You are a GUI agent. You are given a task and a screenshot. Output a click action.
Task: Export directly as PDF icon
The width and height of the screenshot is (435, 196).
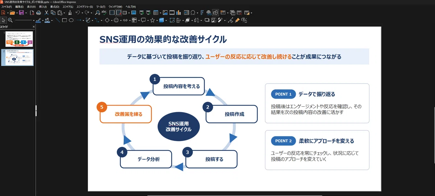click(32, 13)
